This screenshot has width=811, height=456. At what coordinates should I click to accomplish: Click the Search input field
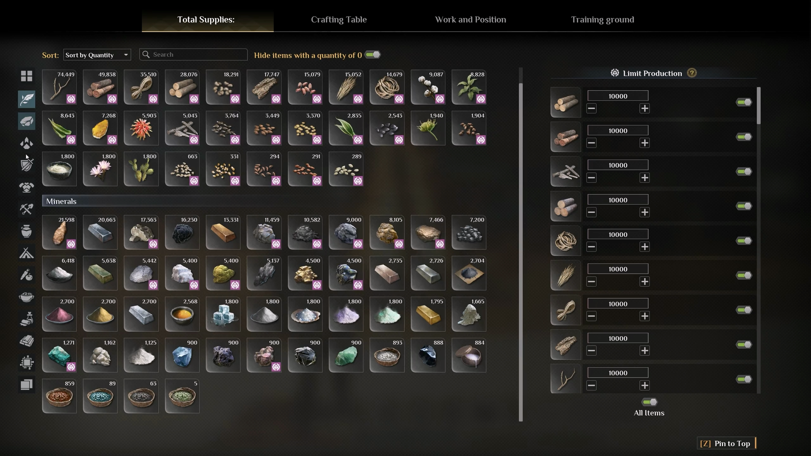193,54
